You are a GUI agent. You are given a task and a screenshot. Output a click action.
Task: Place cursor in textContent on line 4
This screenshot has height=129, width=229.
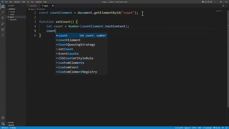[x=115, y=26]
